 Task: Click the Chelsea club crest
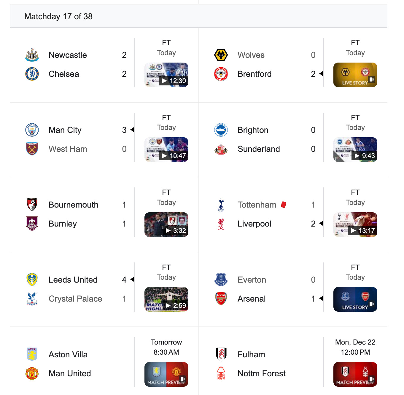[32, 74]
